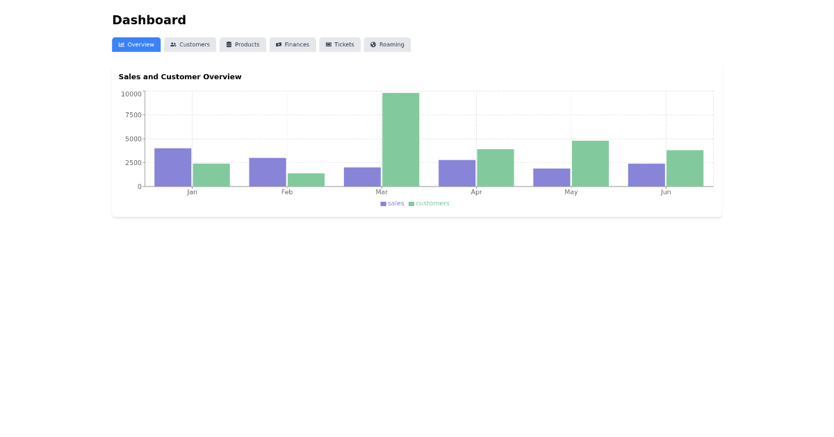
Task: Click the green customers legend swatch
Action: click(x=411, y=204)
